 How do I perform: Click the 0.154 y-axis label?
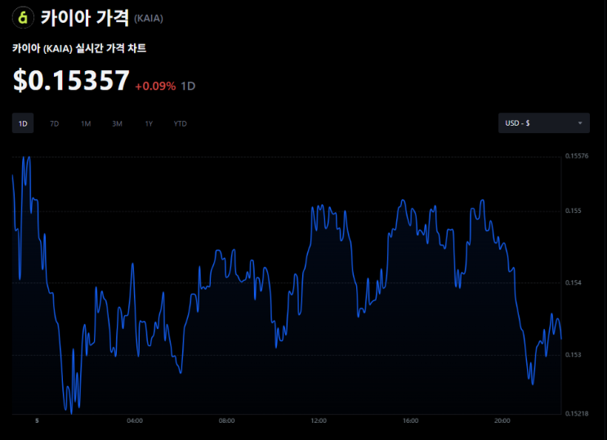coord(574,283)
